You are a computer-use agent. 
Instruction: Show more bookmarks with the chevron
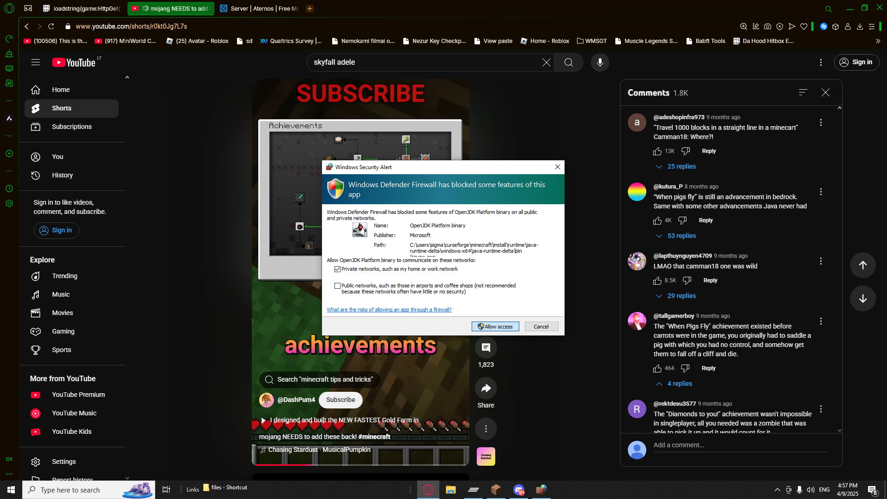point(878,41)
